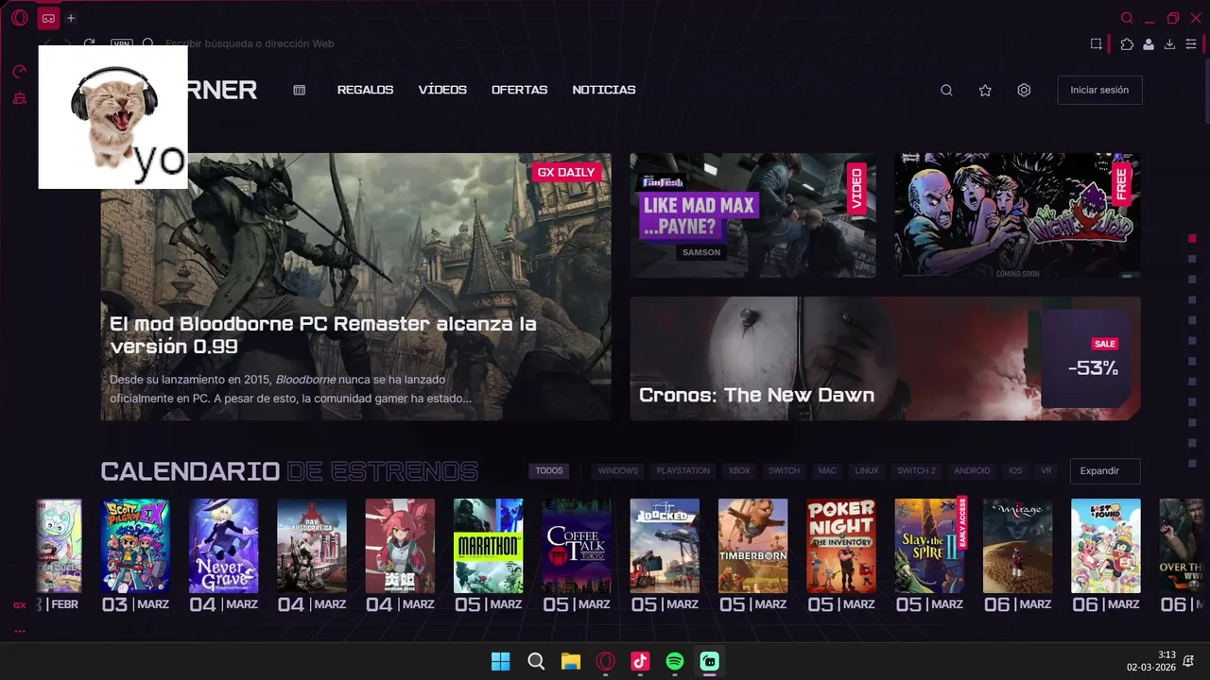The width and height of the screenshot is (1210, 680).
Task: Open the Slay the Spire II cover
Action: point(931,546)
